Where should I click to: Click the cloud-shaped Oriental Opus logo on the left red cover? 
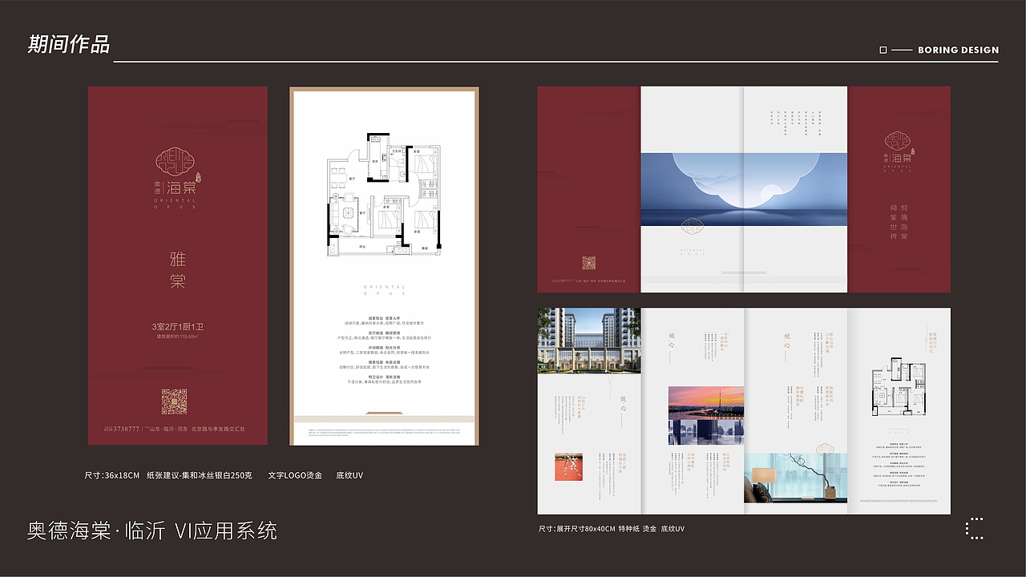point(175,163)
